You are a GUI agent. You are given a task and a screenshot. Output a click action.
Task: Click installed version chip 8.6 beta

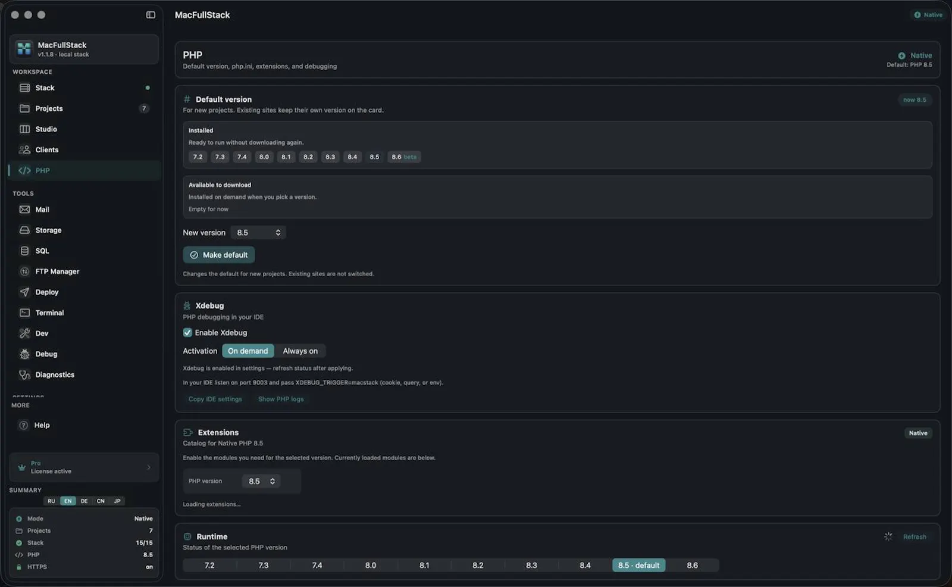(x=404, y=157)
